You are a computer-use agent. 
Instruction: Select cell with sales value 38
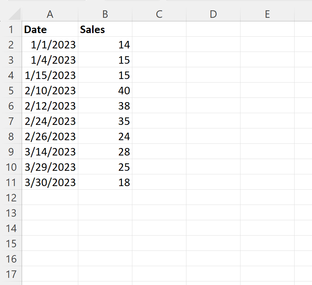tap(105, 105)
